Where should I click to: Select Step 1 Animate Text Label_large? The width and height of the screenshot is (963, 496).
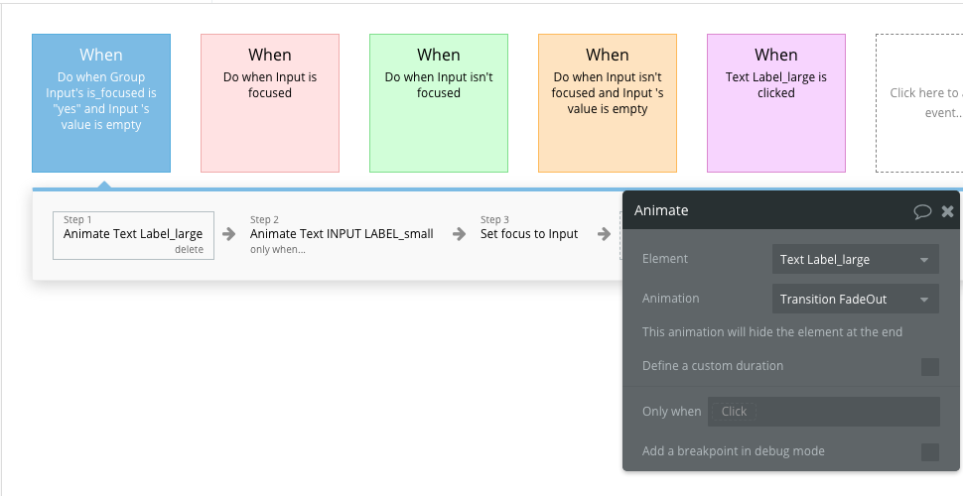click(132, 232)
